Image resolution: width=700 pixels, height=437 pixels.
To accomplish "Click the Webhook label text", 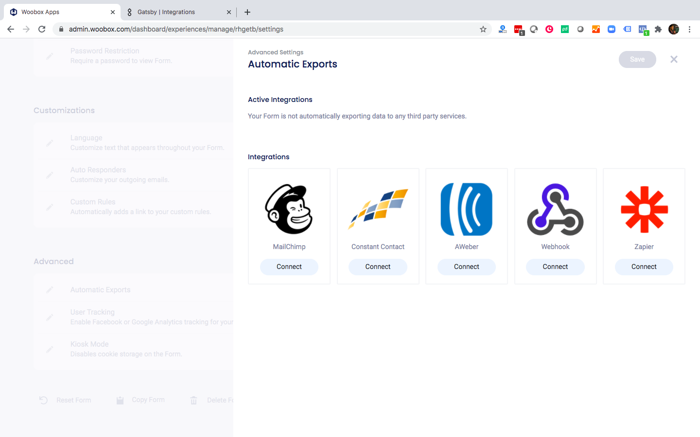I will tap(555, 247).
